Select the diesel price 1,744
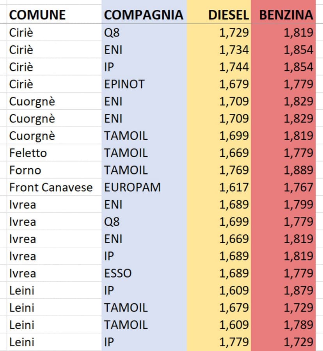The width and height of the screenshot is (323, 351). point(234,67)
